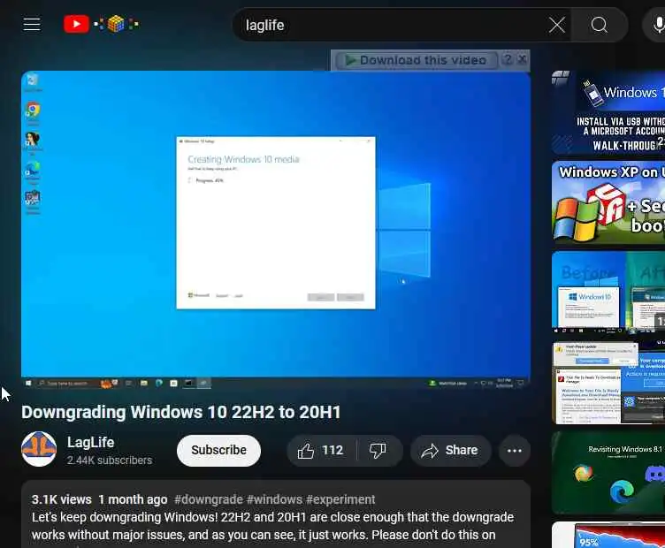665x548 pixels.
Task: Click the magnifier search button
Action: click(x=600, y=25)
